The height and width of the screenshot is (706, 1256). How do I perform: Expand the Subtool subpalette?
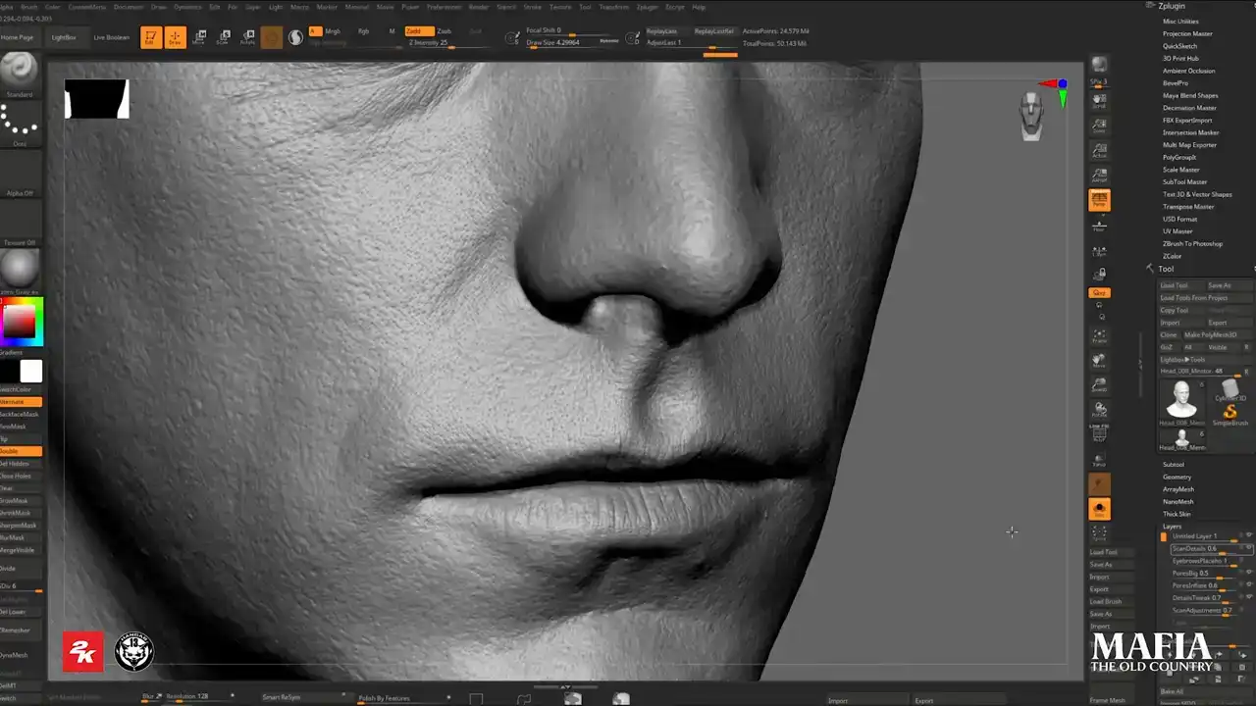click(1174, 465)
